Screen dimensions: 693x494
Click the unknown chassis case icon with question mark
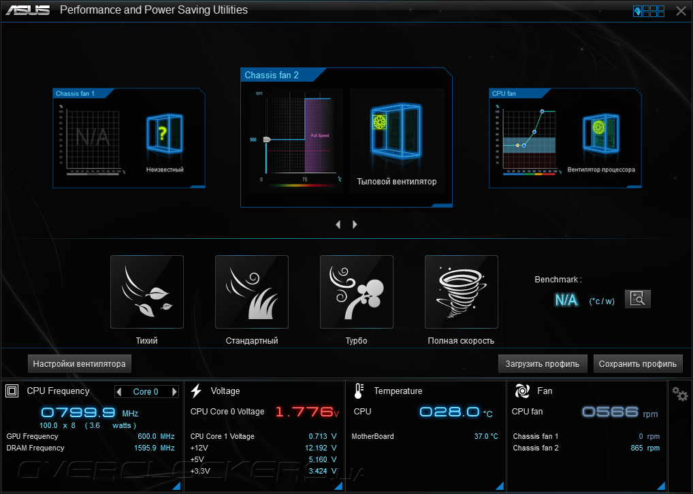tap(165, 133)
